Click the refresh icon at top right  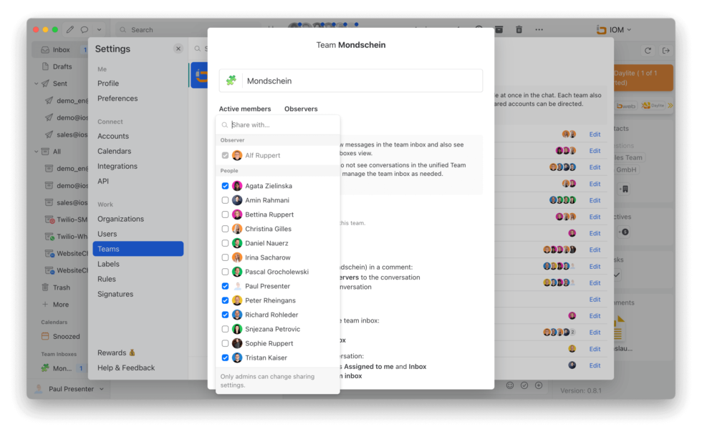(x=648, y=51)
